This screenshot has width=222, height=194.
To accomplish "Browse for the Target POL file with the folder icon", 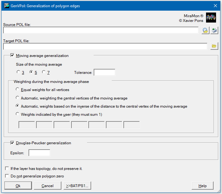I will (x=214, y=46).
